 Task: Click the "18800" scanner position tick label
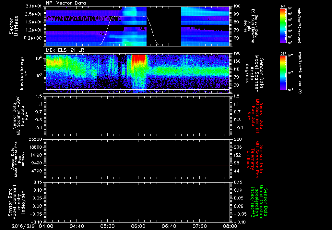36,147
